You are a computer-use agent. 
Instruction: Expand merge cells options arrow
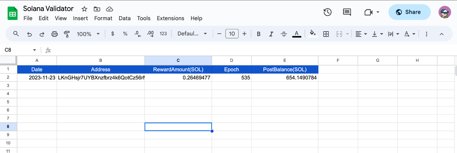coord(347,34)
